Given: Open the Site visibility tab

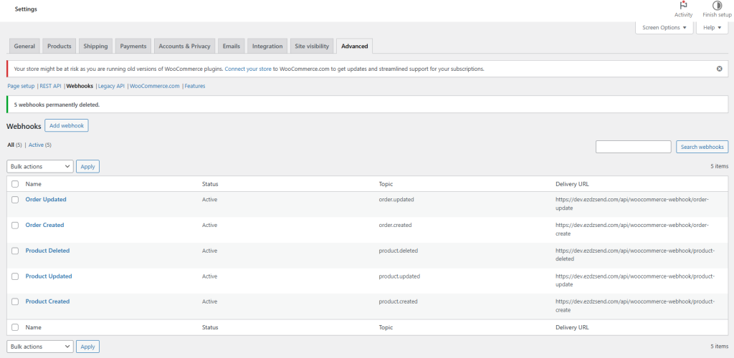Looking at the screenshot, I should click(x=312, y=47).
